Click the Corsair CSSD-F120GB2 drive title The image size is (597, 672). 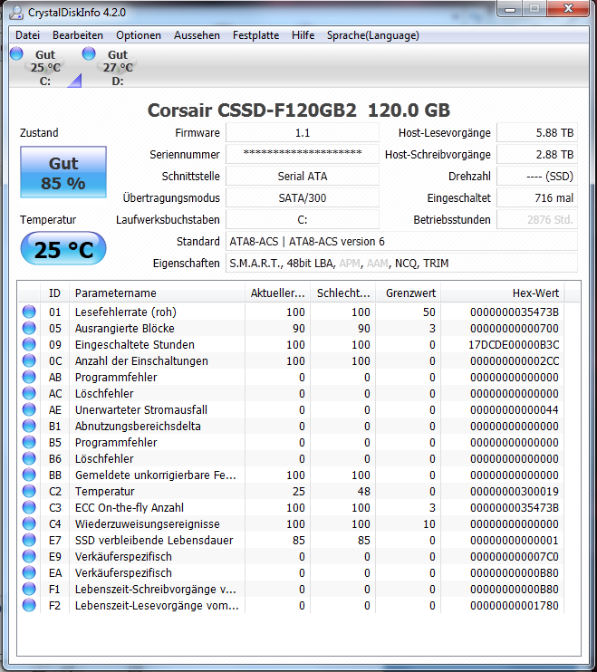[x=299, y=110]
